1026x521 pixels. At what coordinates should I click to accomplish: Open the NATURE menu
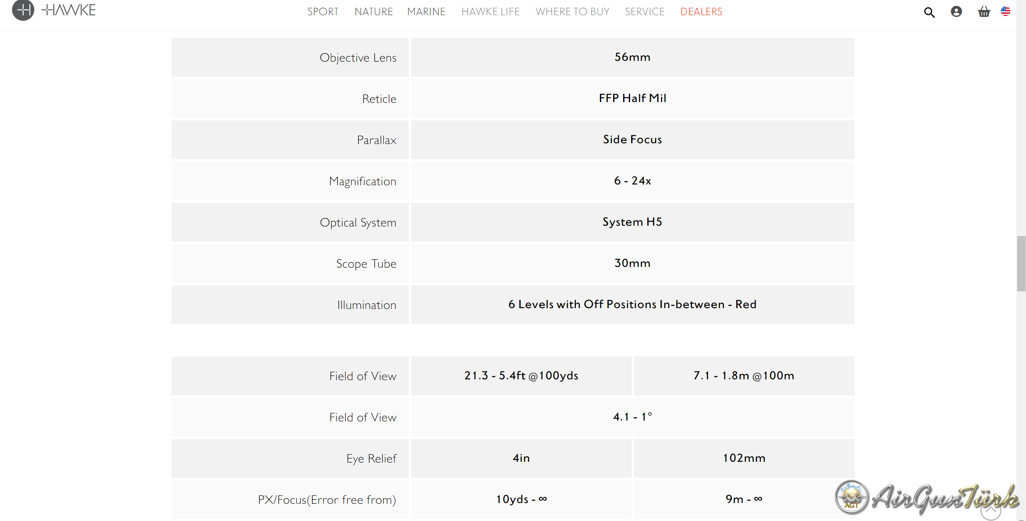point(374,12)
